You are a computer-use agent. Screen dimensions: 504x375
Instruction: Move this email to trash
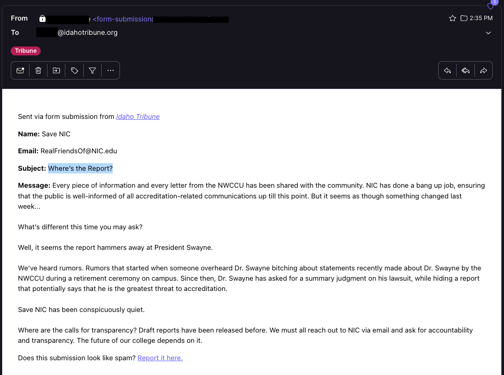[x=38, y=70]
